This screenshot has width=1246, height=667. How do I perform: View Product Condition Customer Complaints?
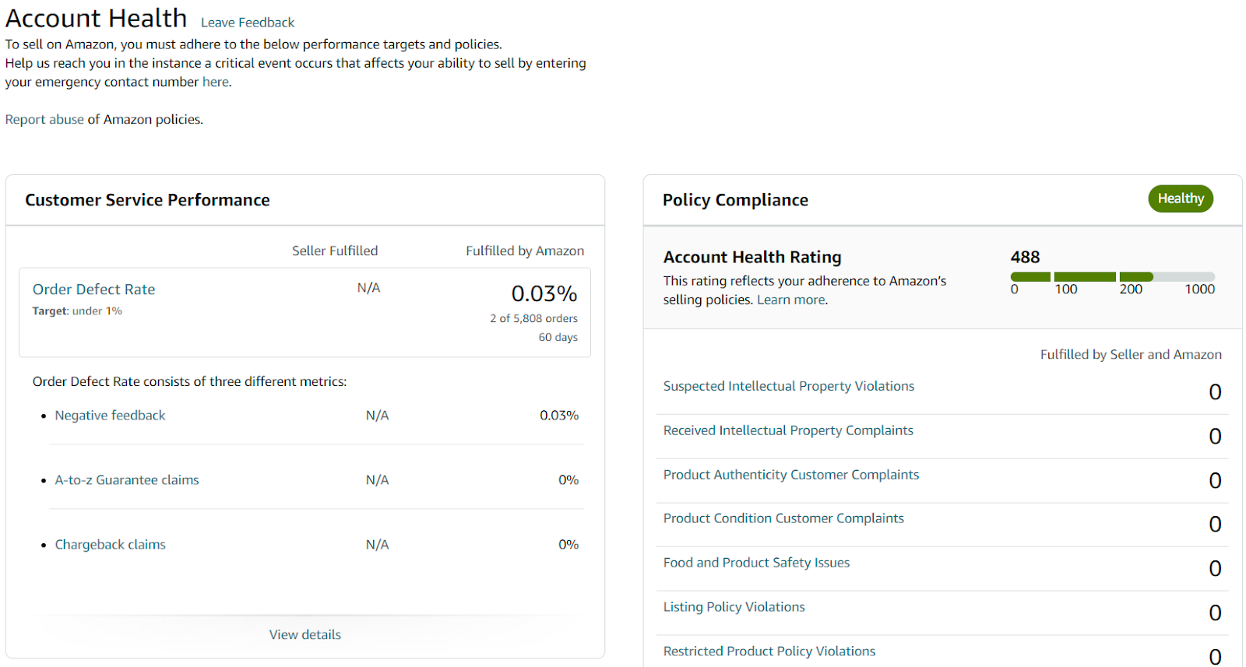[x=783, y=518]
